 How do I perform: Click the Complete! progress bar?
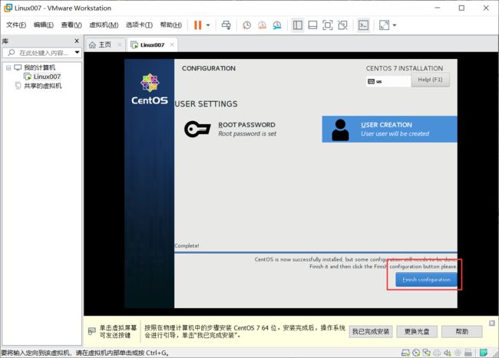point(316,252)
